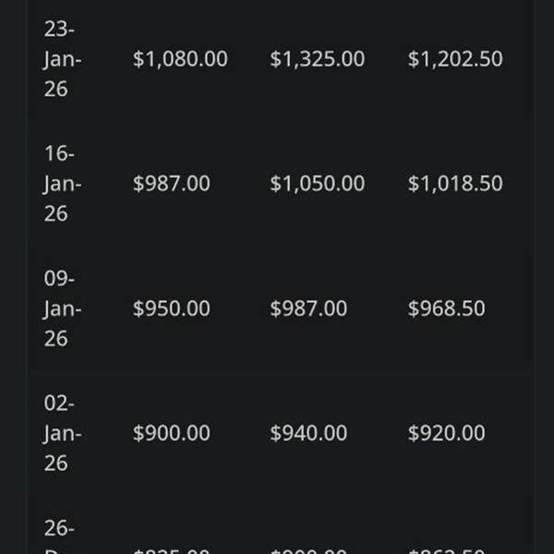Select $900.00 in the 02-Jan-26 row
The image size is (554, 554).
coord(172,433)
